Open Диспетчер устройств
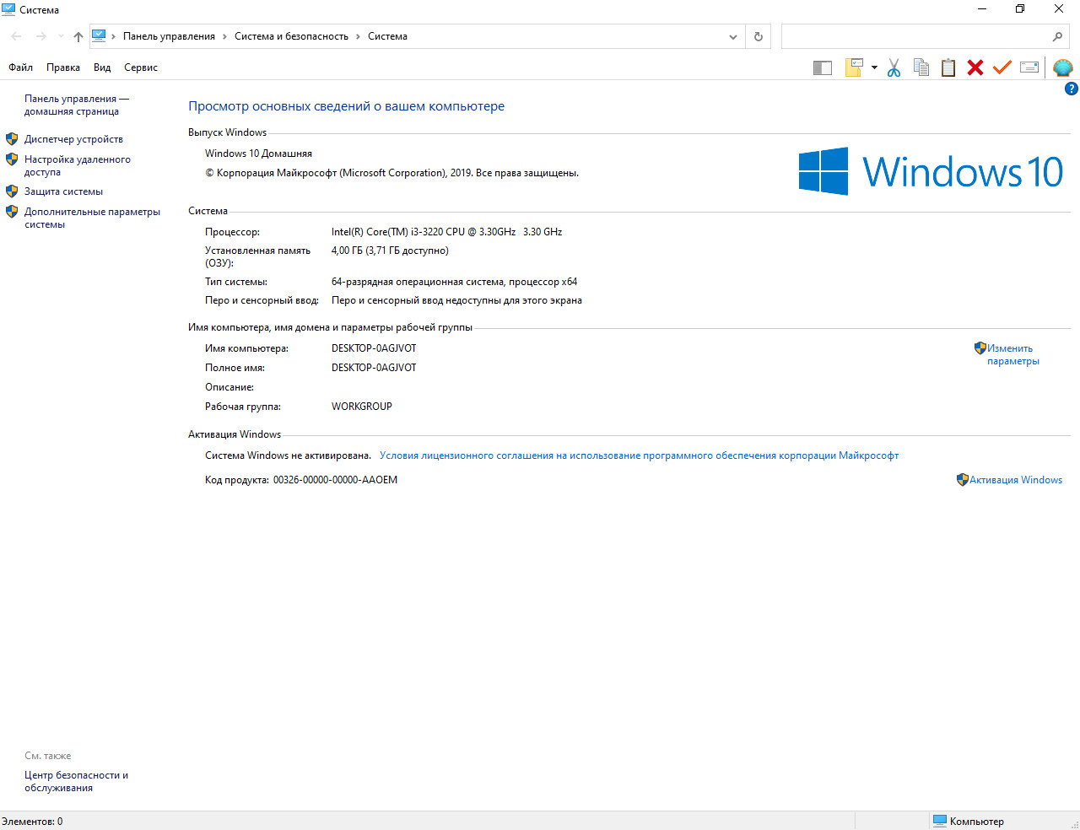Viewport: 1080px width, 830px height. [73, 139]
